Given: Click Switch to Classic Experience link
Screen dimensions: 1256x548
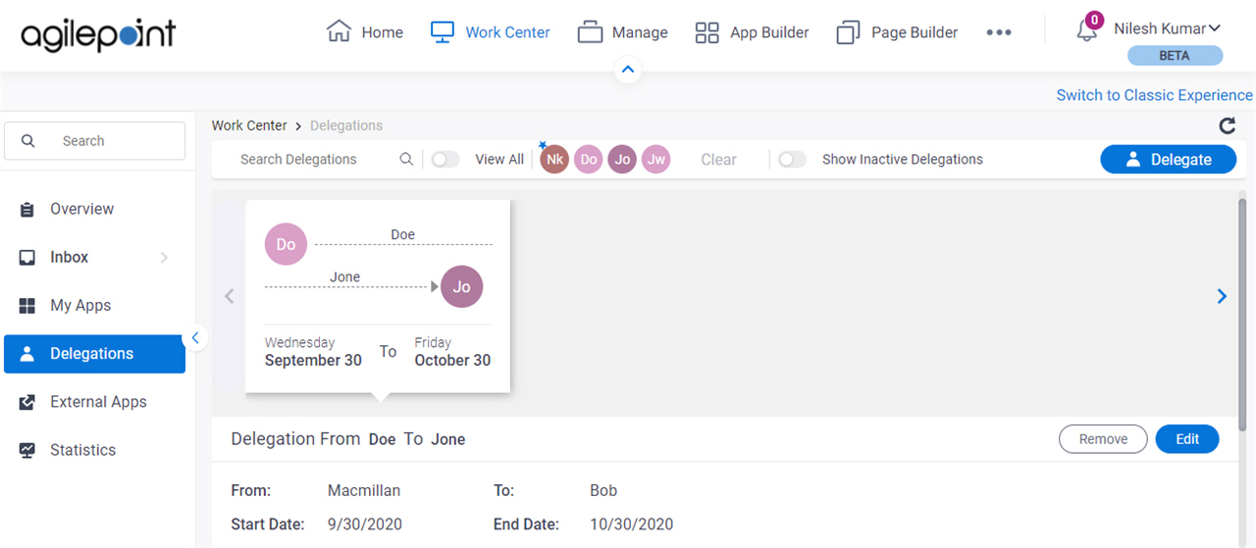Looking at the screenshot, I should click(x=1154, y=95).
